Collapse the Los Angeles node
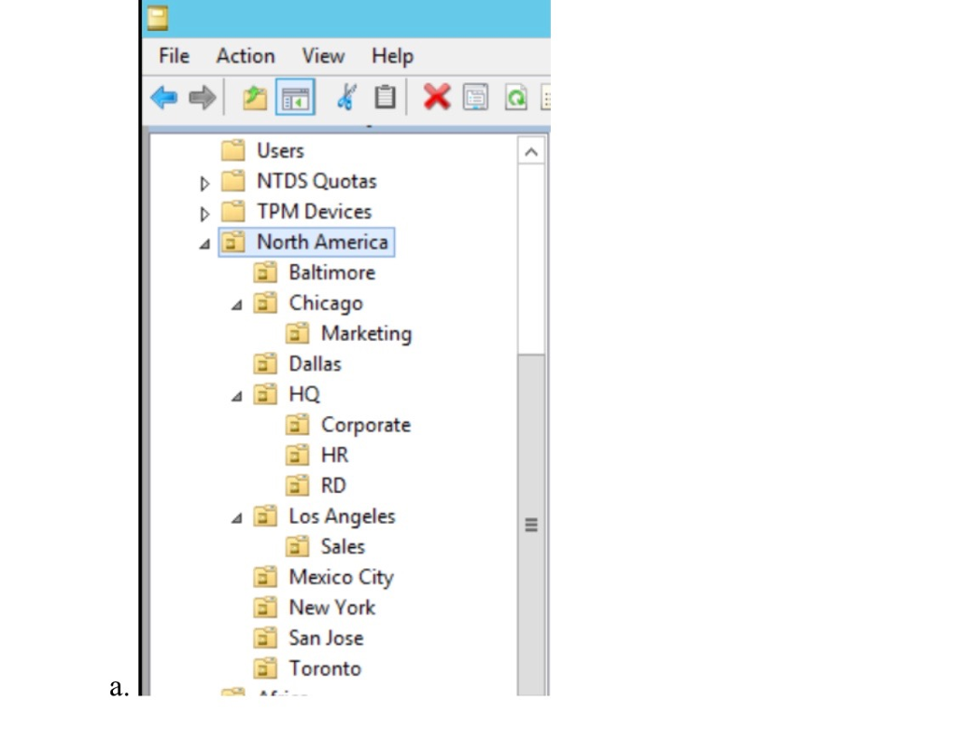 point(237,518)
